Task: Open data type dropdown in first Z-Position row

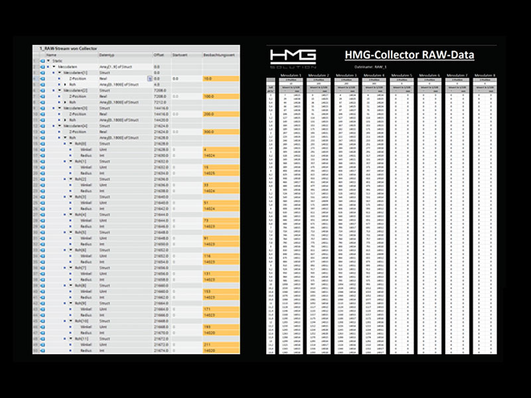Action: click(150, 78)
